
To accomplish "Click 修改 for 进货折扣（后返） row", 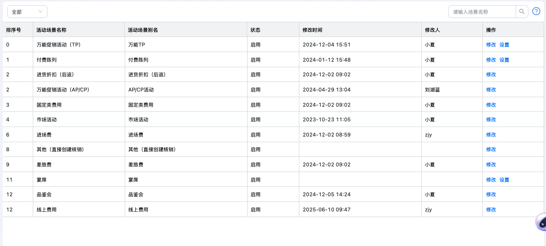I will coord(491,75).
